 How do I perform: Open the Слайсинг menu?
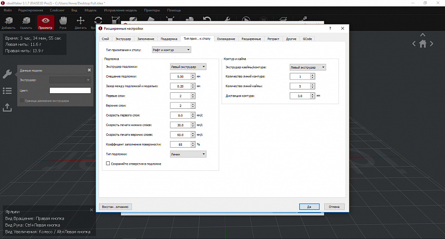click(57, 10)
